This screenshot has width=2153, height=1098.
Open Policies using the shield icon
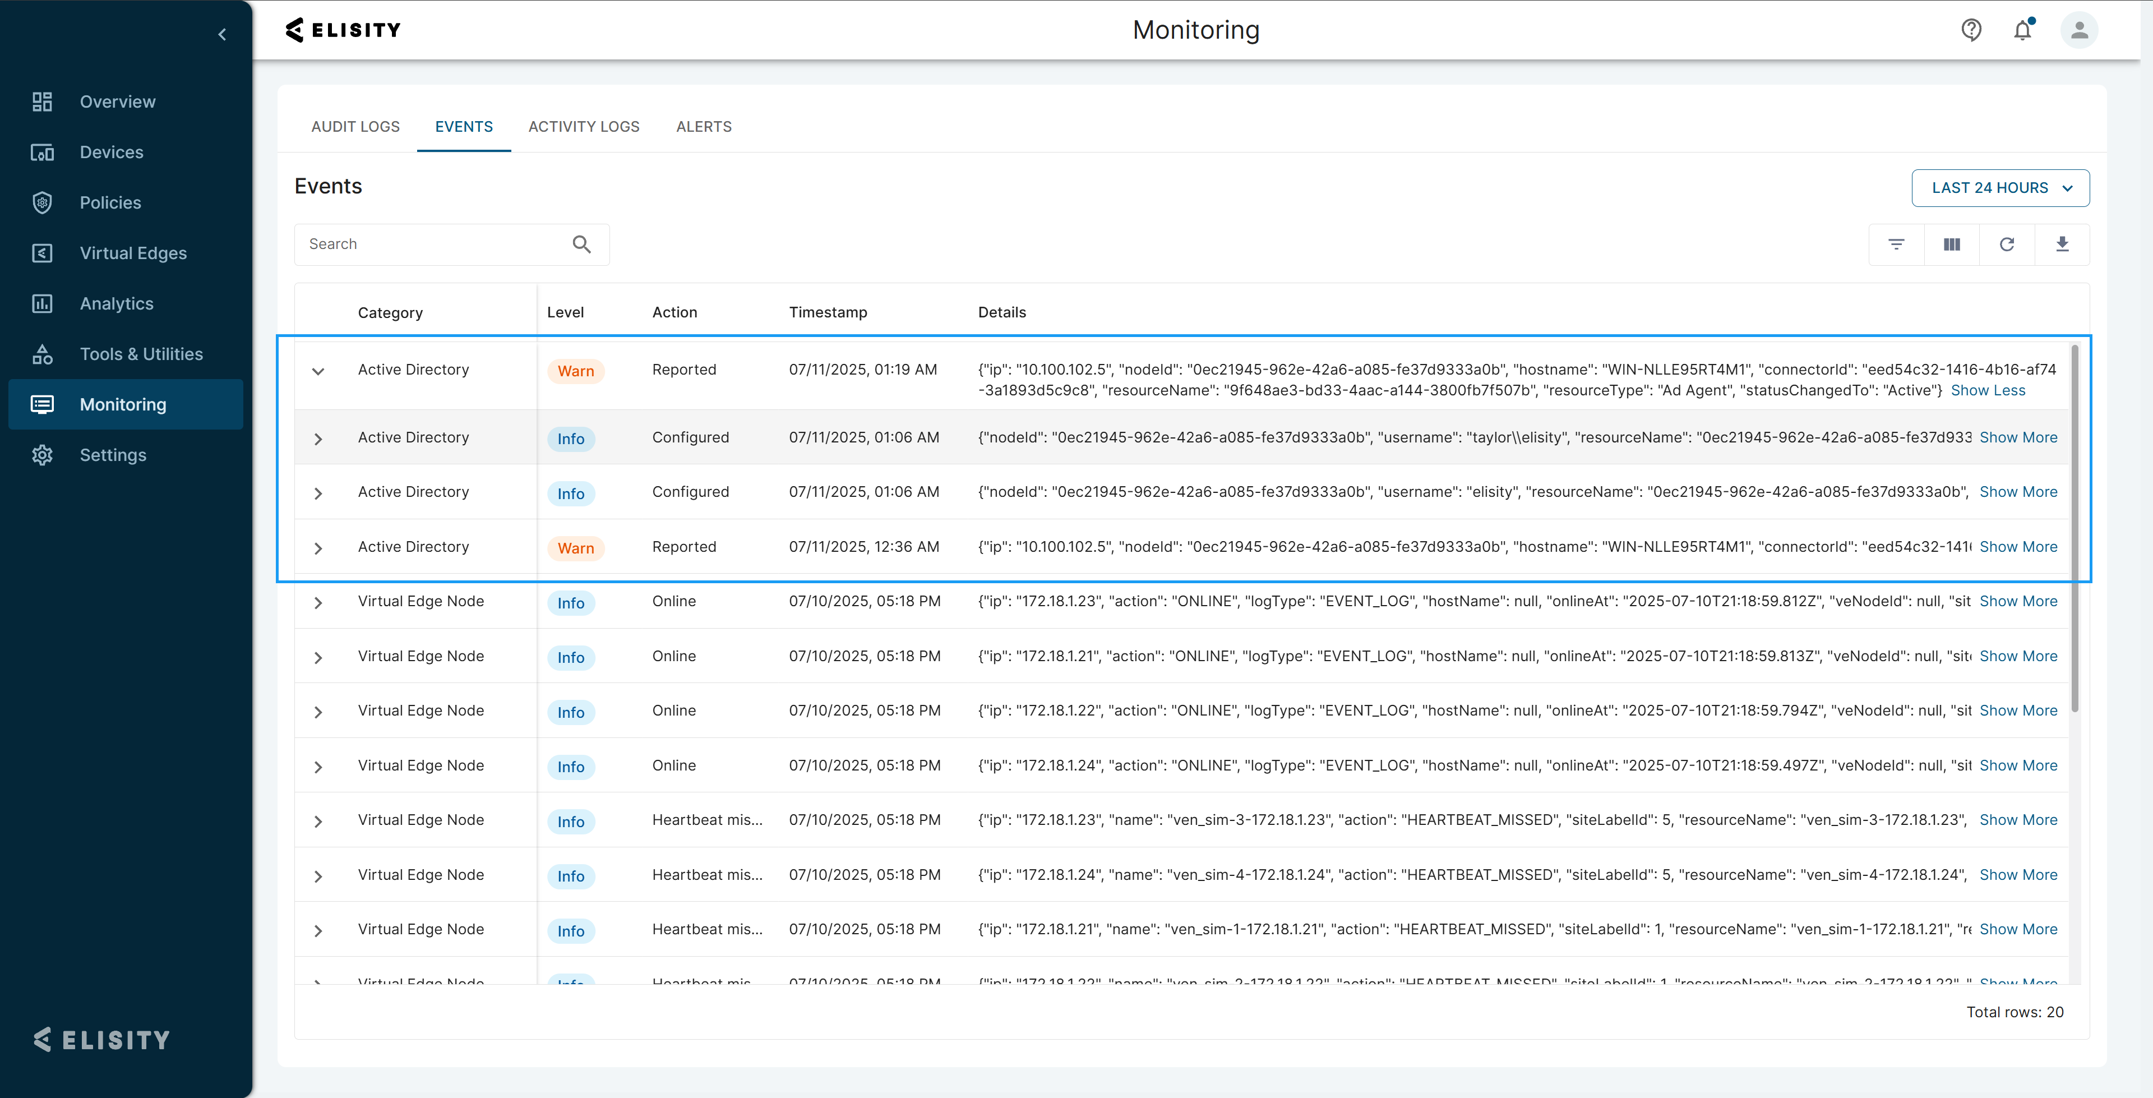point(43,202)
